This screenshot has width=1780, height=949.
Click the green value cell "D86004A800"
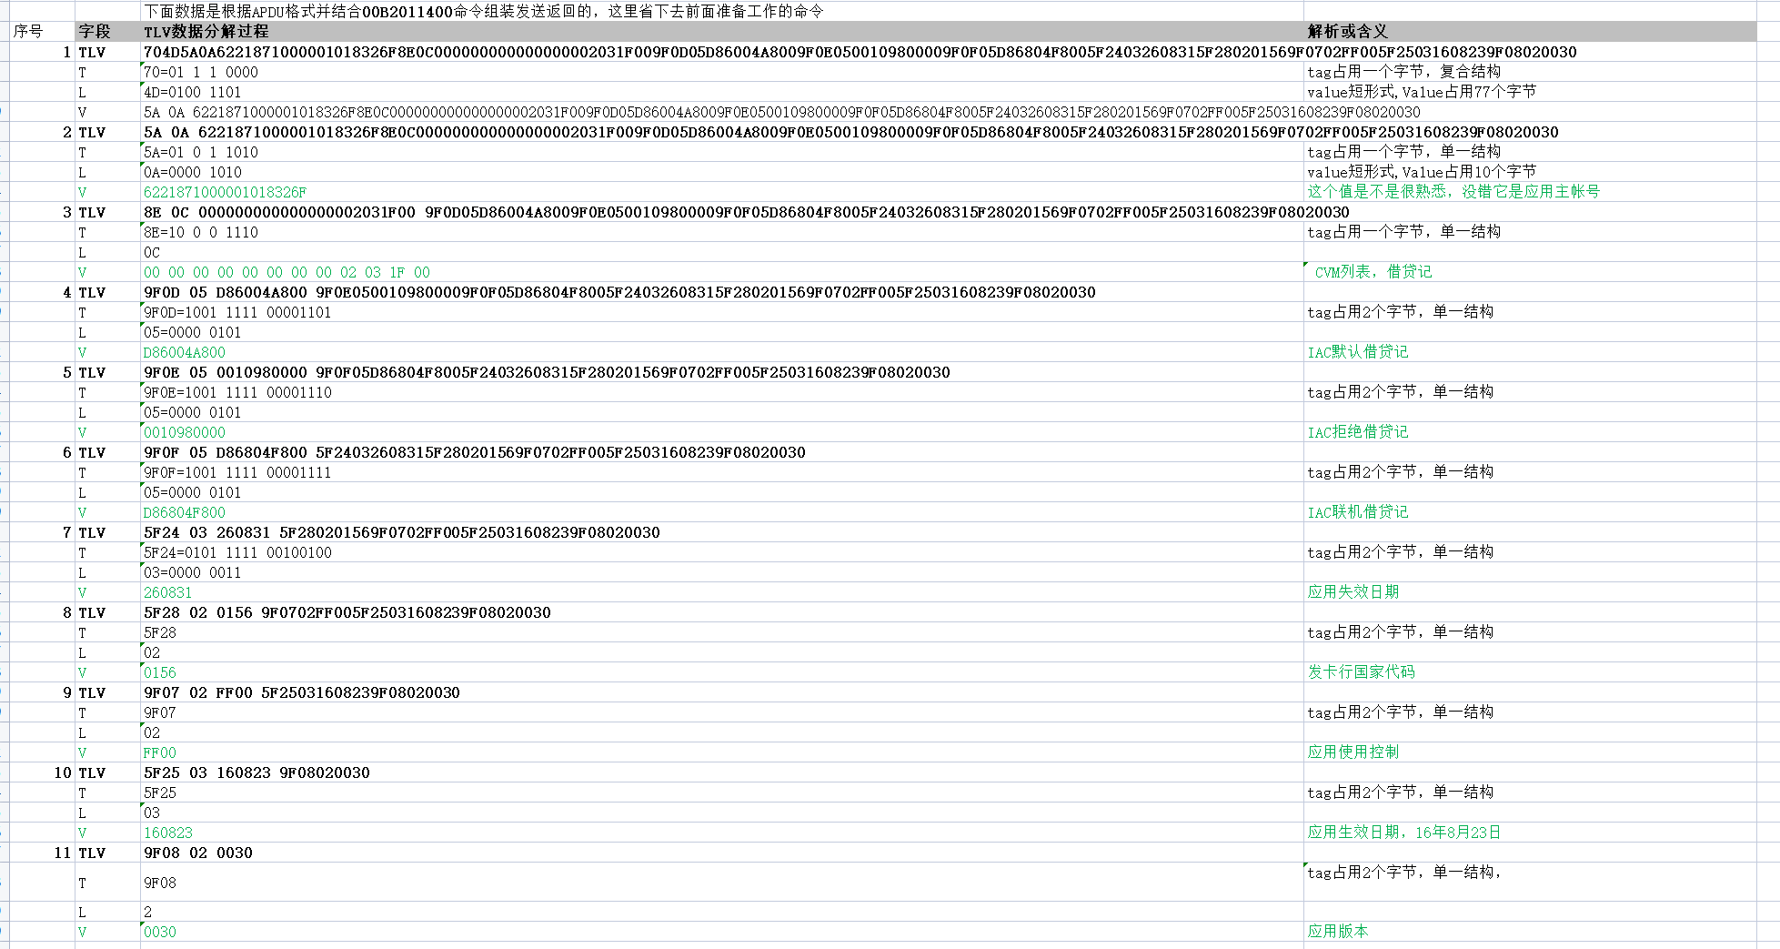tap(185, 353)
